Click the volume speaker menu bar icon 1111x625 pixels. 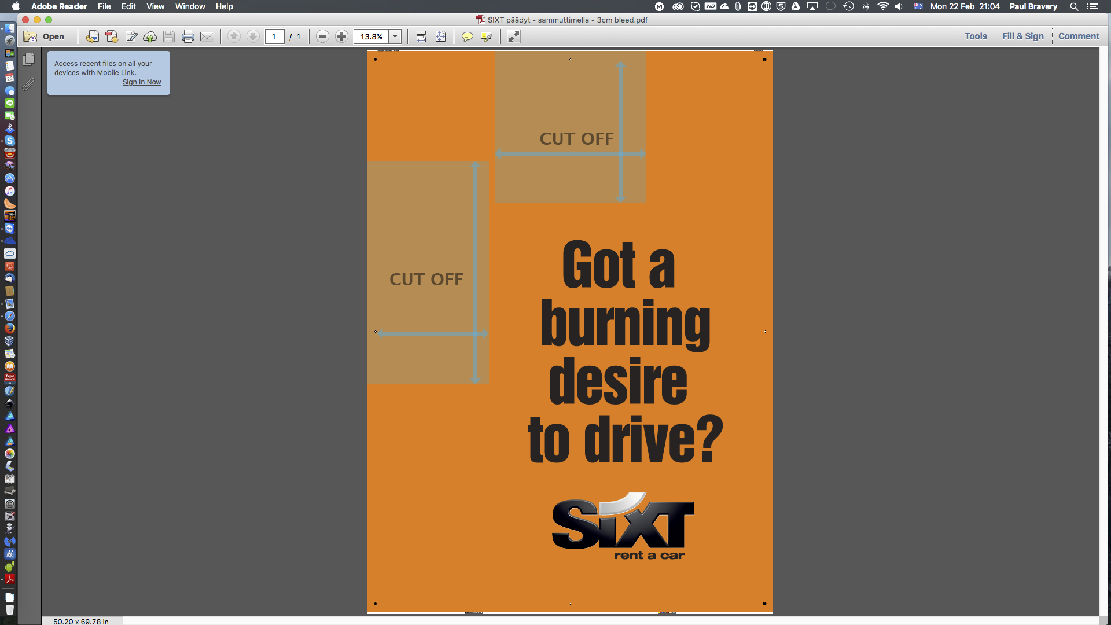point(899,6)
